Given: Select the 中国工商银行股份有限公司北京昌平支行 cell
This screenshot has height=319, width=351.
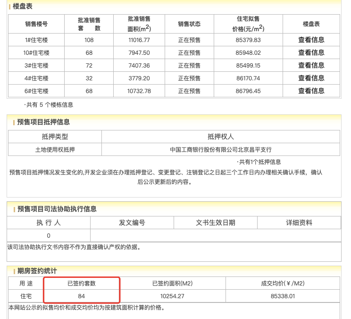Looking at the screenshot, I should (220, 149).
